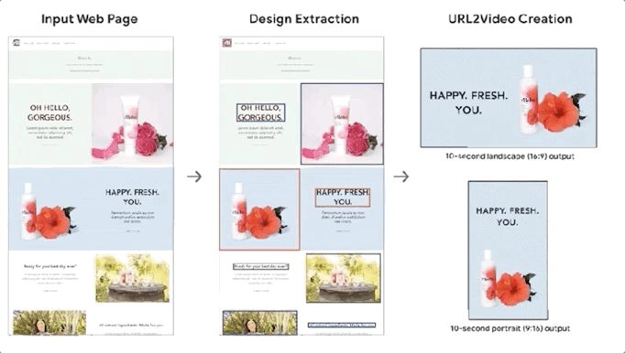Select the boxed 'OH HELLO, GORGEOUS.' text in extraction
Screen dimensions: 625x353
pyautogui.click(x=261, y=112)
